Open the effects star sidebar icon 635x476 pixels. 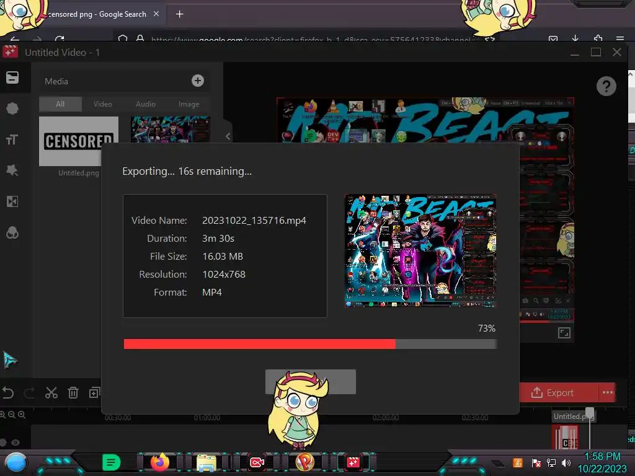12,170
